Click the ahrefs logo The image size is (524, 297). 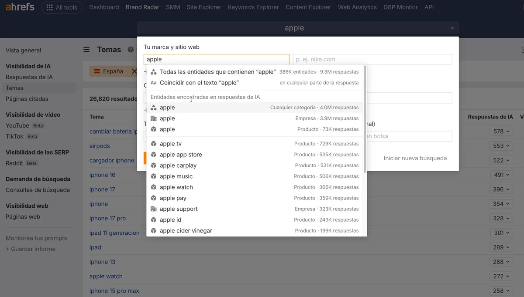click(20, 7)
